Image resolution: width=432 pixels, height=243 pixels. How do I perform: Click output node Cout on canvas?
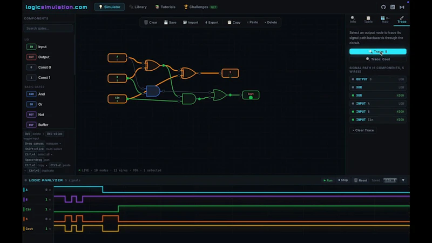tap(251, 95)
